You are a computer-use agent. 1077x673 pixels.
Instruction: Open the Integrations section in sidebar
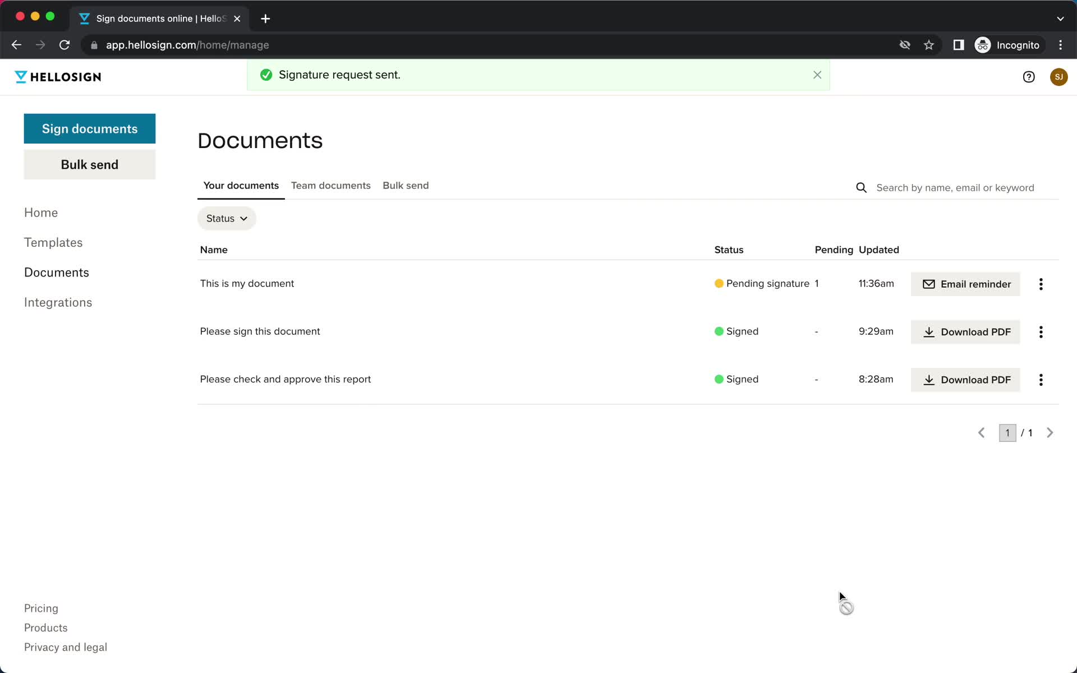tap(58, 302)
